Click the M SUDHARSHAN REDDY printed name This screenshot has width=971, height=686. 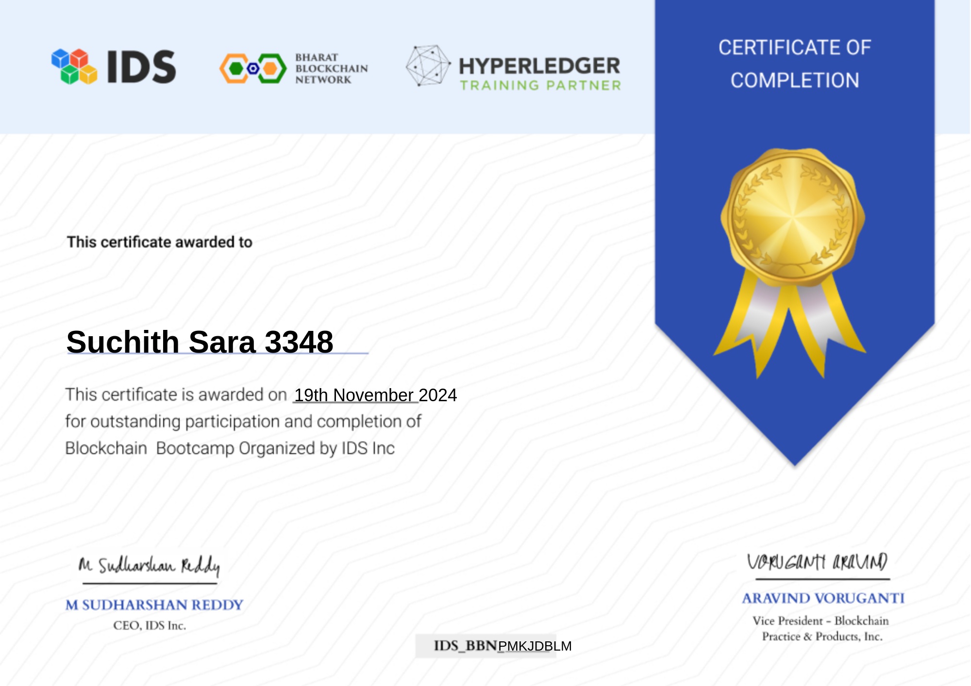[x=154, y=605]
